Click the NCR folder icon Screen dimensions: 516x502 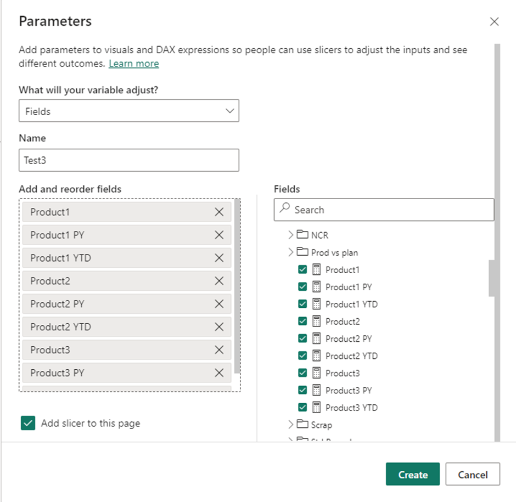[302, 234]
